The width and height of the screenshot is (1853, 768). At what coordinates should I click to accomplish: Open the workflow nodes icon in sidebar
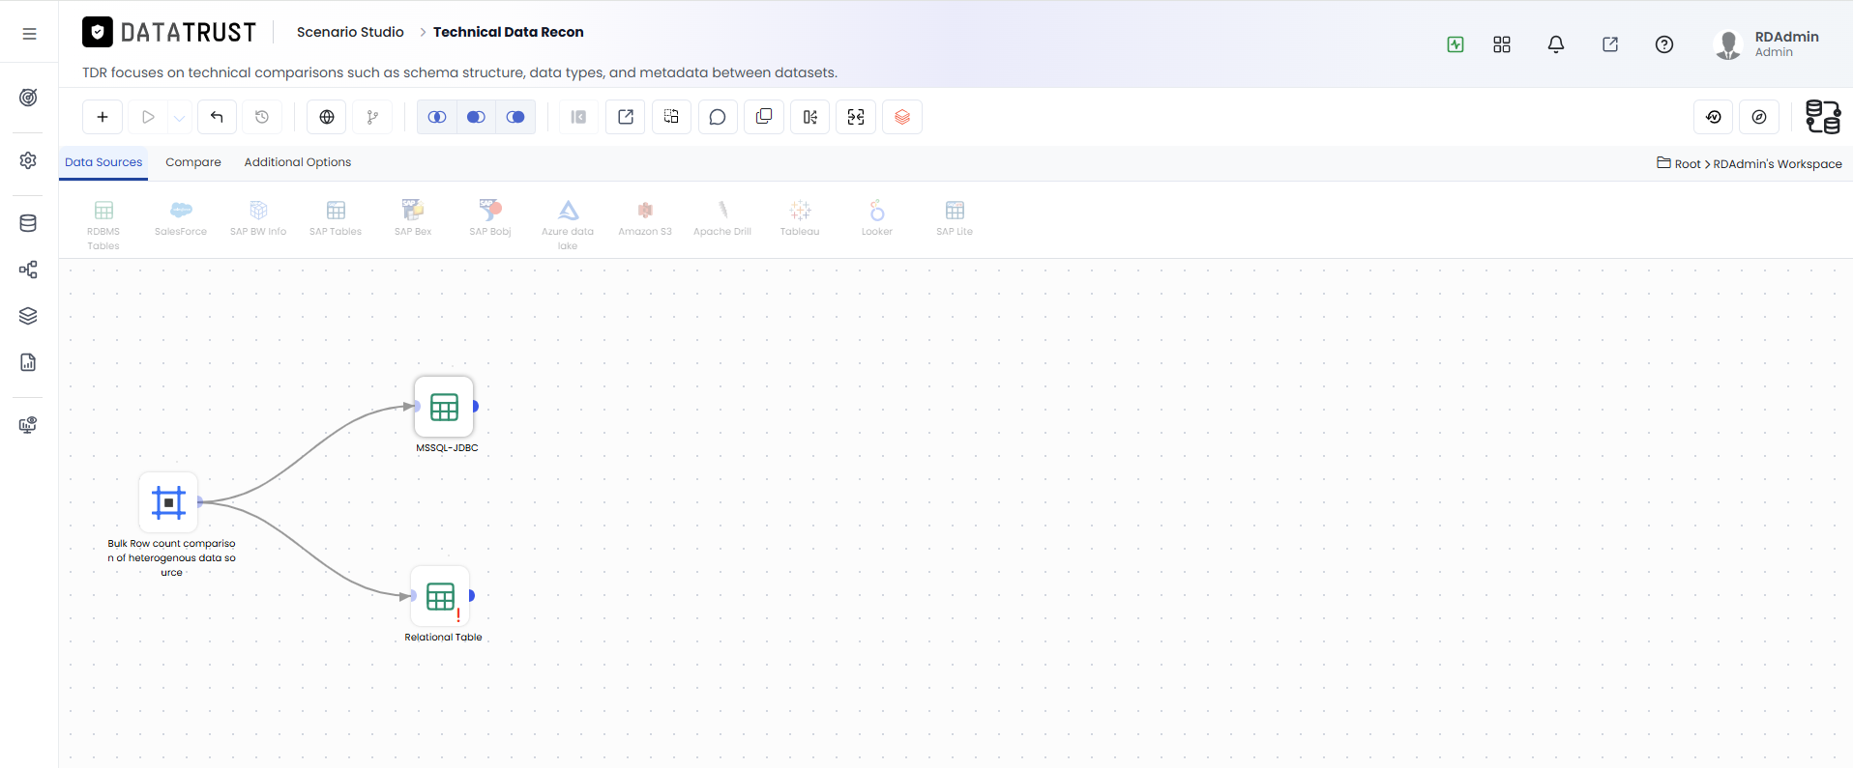point(28,270)
